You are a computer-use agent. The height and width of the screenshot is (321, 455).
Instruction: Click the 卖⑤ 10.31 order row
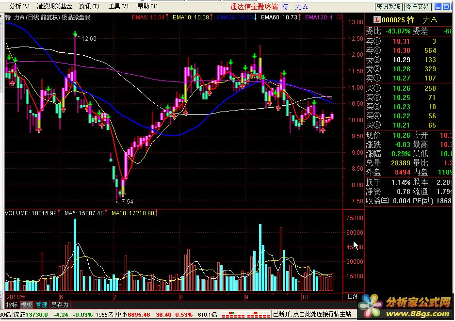(x=408, y=41)
